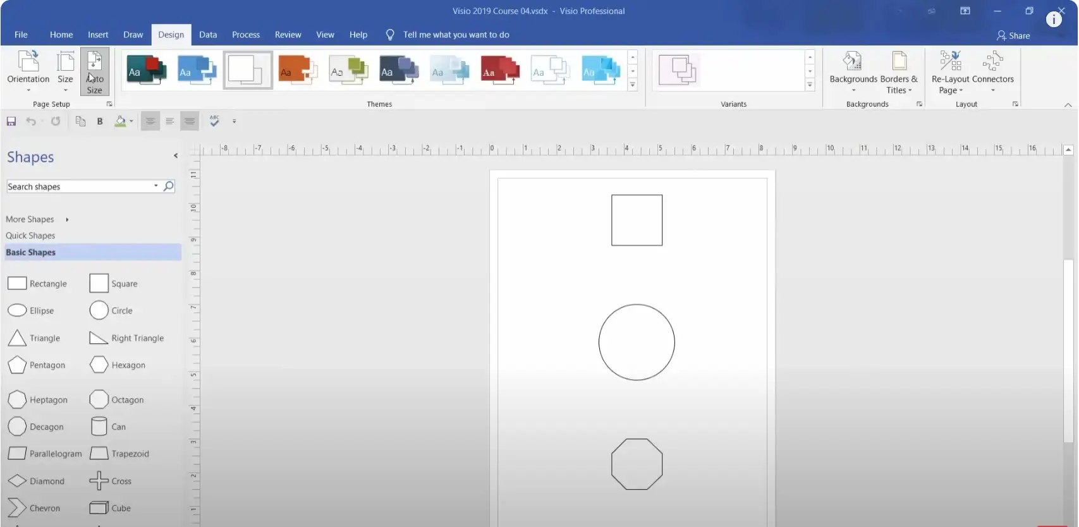Open Quick Shapes stencil
Image resolution: width=1079 pixels, height=527 pixels.
click(x=30, y=236)
